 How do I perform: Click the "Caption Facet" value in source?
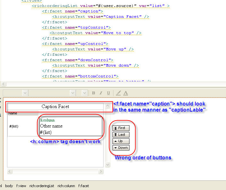123,17
